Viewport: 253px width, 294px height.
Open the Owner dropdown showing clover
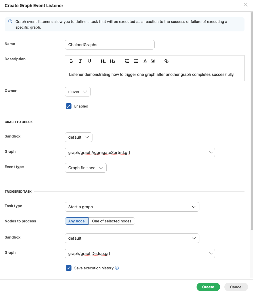point(77,91)
